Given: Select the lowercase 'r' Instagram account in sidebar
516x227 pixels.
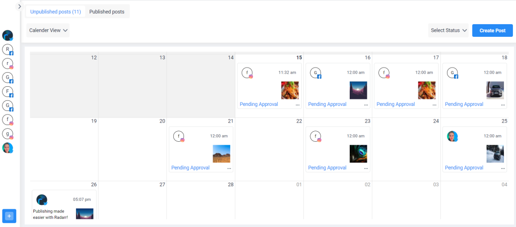Looking at the screenshot, I should 8,64.
